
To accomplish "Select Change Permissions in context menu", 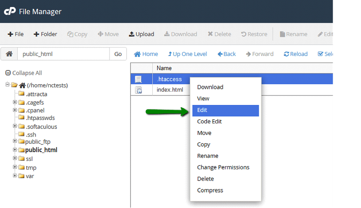I will pyautogui.click(x=223, y=167).
